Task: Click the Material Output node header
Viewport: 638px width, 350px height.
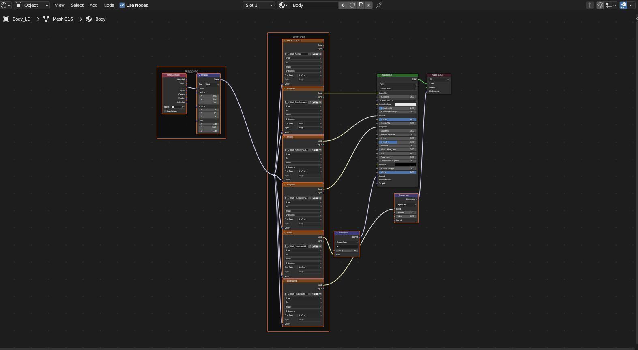Action: tap(439, 75)
